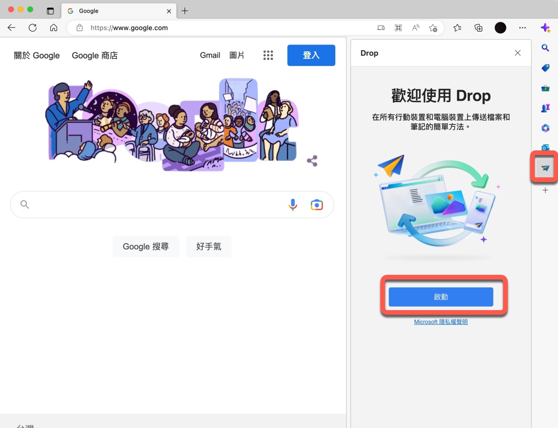This screenshot has height=428, width=558.
Task: Open the Settings and more ellipsis menu
Action: (522, 28)
